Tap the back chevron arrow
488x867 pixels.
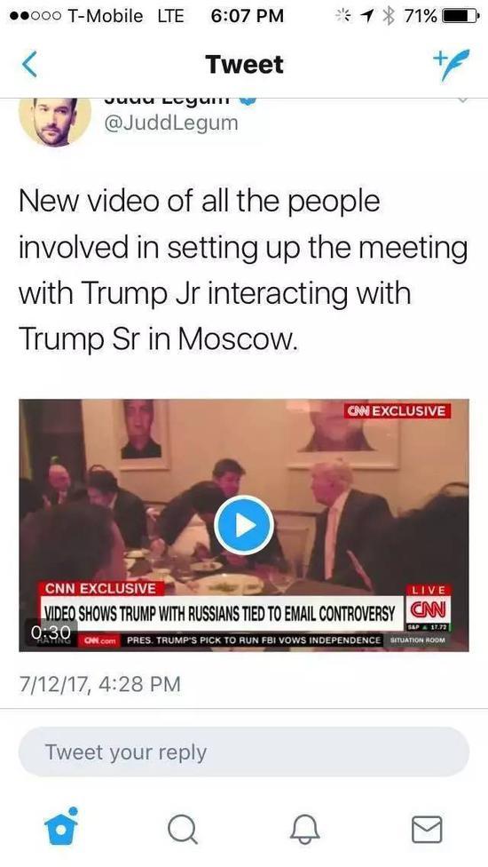click(30, 64)
